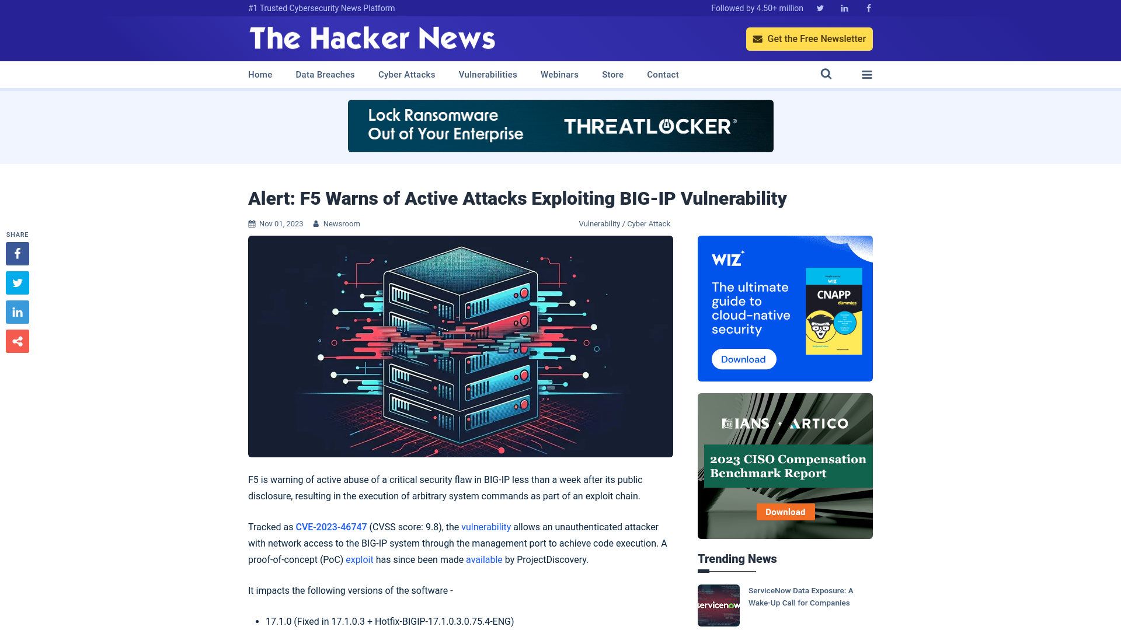Click Get the Free Newsletter button

[x=809, y=38]
